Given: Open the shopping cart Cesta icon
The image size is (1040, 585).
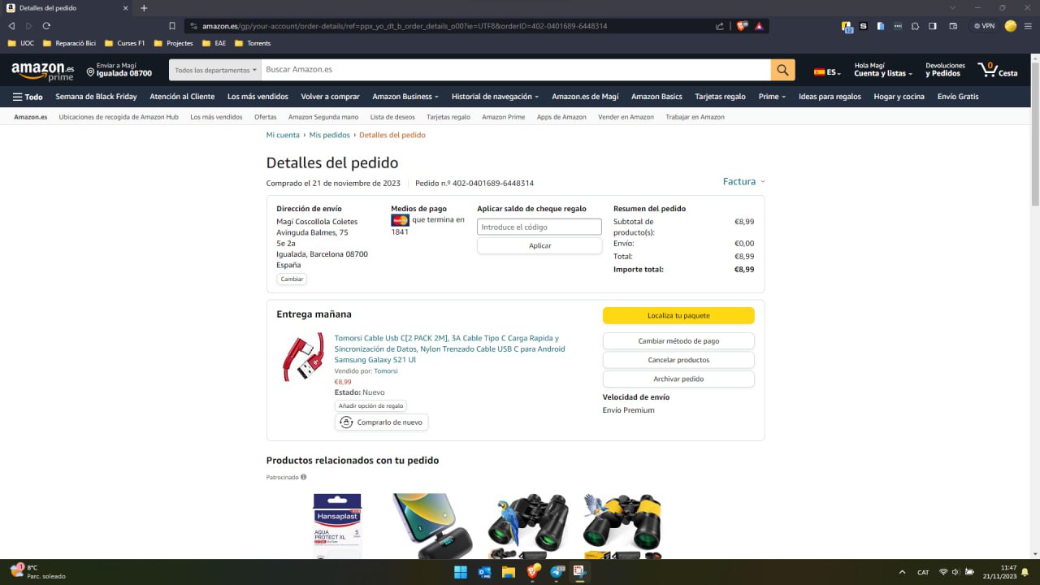Looking at the screenshot, I should (997, 70).
